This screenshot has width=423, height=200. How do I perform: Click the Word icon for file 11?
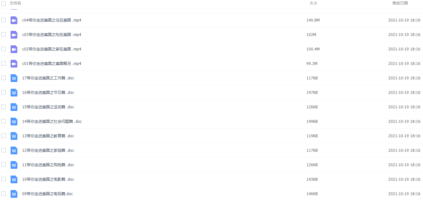14,165
